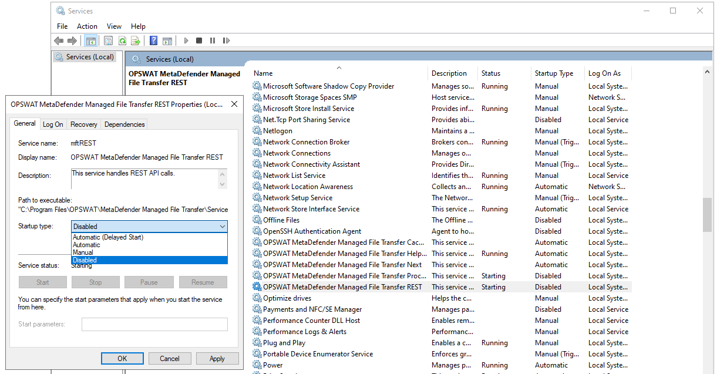Click the Pause Service toolbar icon
Viewport: 717px width, 374px height.
(211, 41)
